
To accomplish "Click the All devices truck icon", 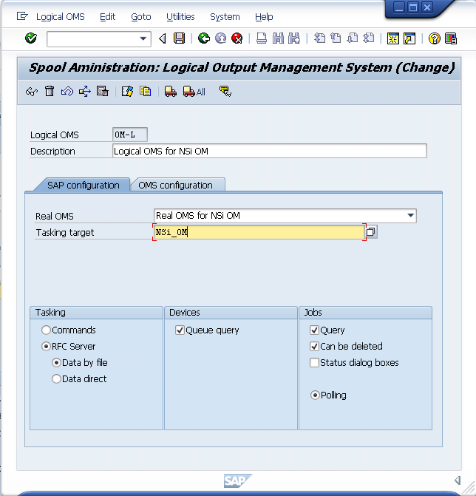I will [194, 92].
